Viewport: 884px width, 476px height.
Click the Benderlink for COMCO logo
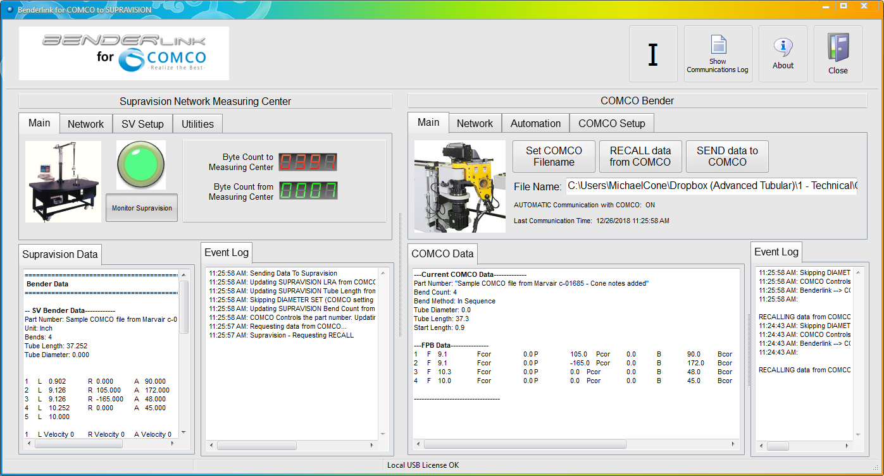coord(124,54)
